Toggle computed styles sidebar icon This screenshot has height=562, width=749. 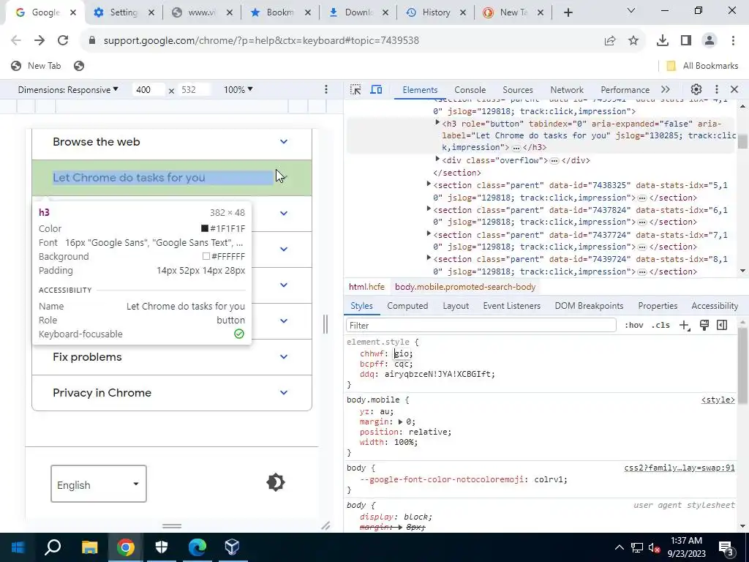[x=722, y=326]
